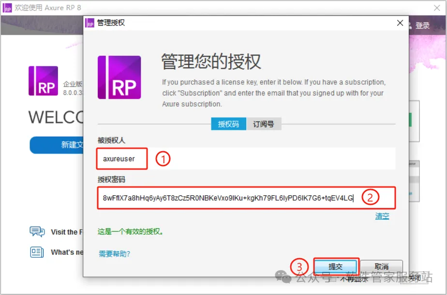Click the large RP logo in dialog

[119, 78]
